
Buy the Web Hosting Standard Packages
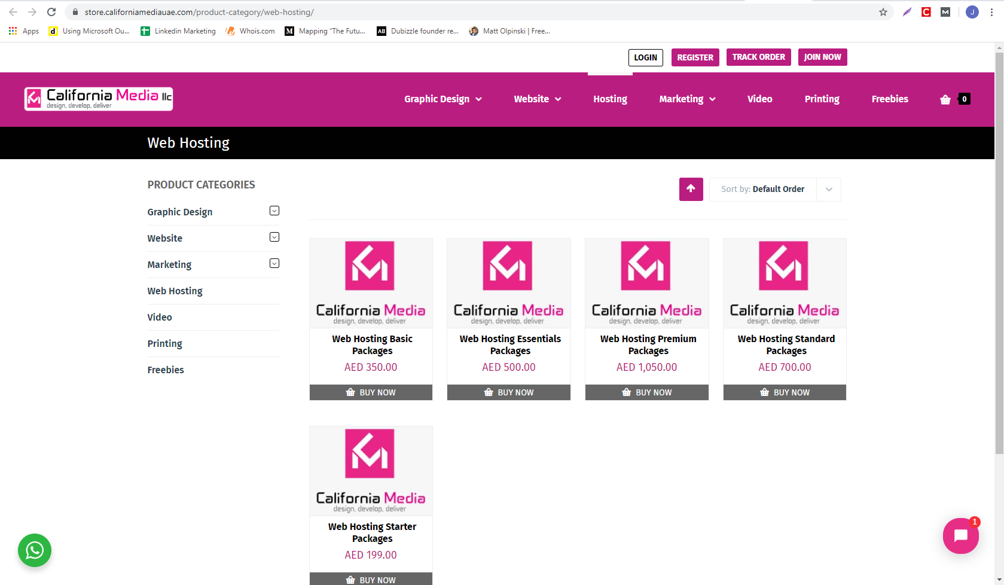785,392
